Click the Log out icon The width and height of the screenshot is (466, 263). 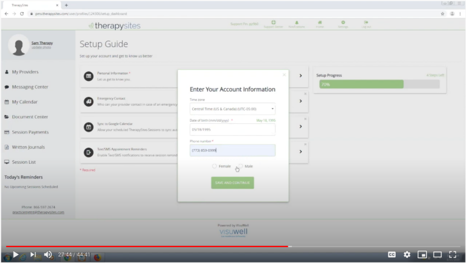point(366,23)
